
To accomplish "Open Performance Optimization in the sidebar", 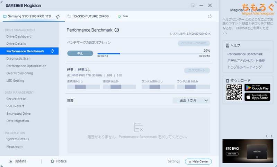I will point(26,66).
